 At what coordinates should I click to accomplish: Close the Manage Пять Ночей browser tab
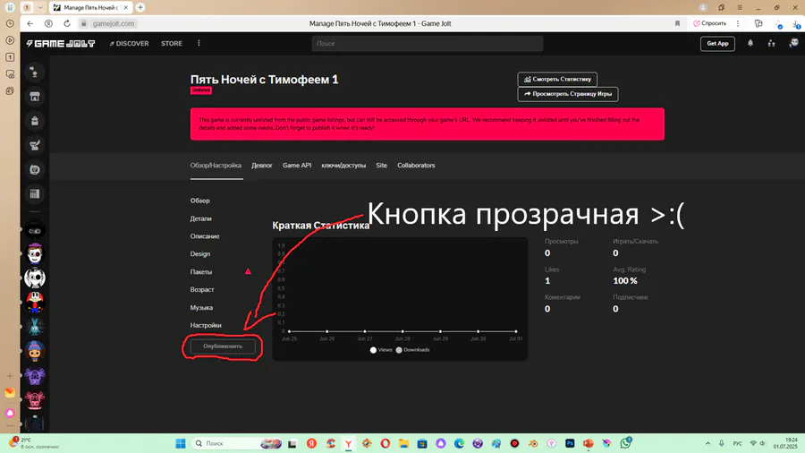pyautogui.click(x=126, y=8)
